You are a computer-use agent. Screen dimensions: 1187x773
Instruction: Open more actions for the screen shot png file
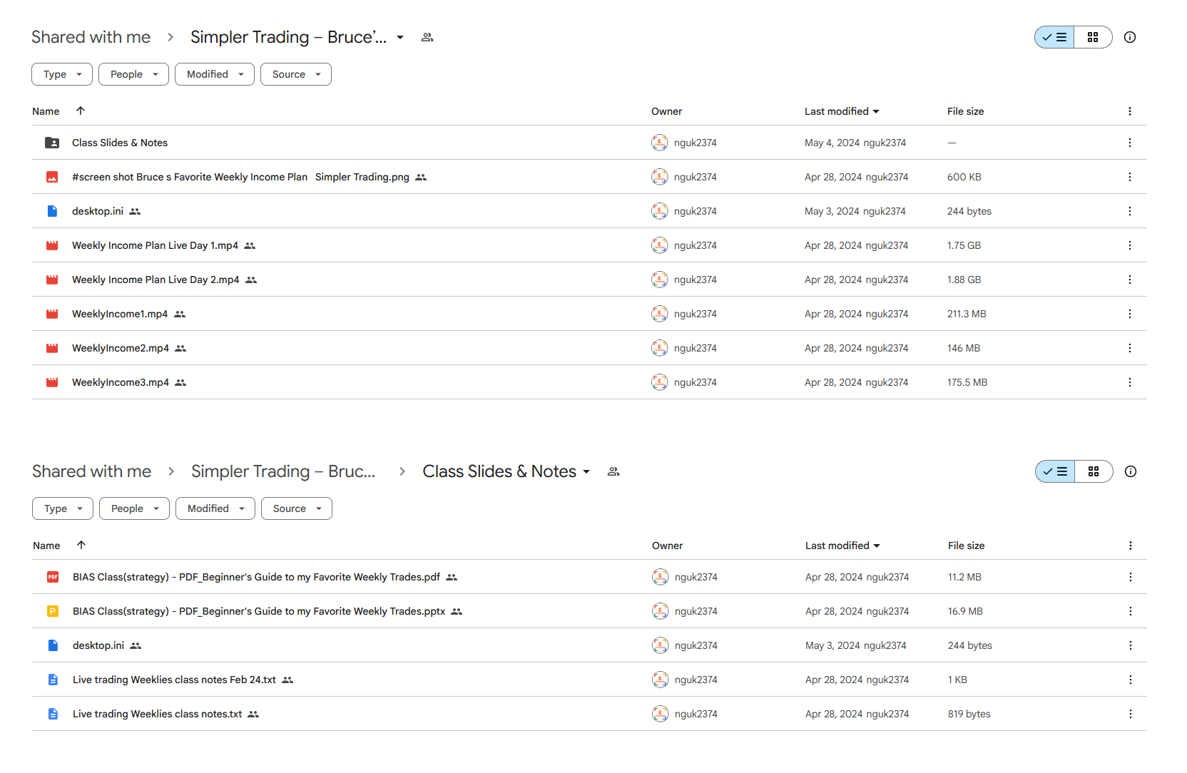(x=1129, y=177)
